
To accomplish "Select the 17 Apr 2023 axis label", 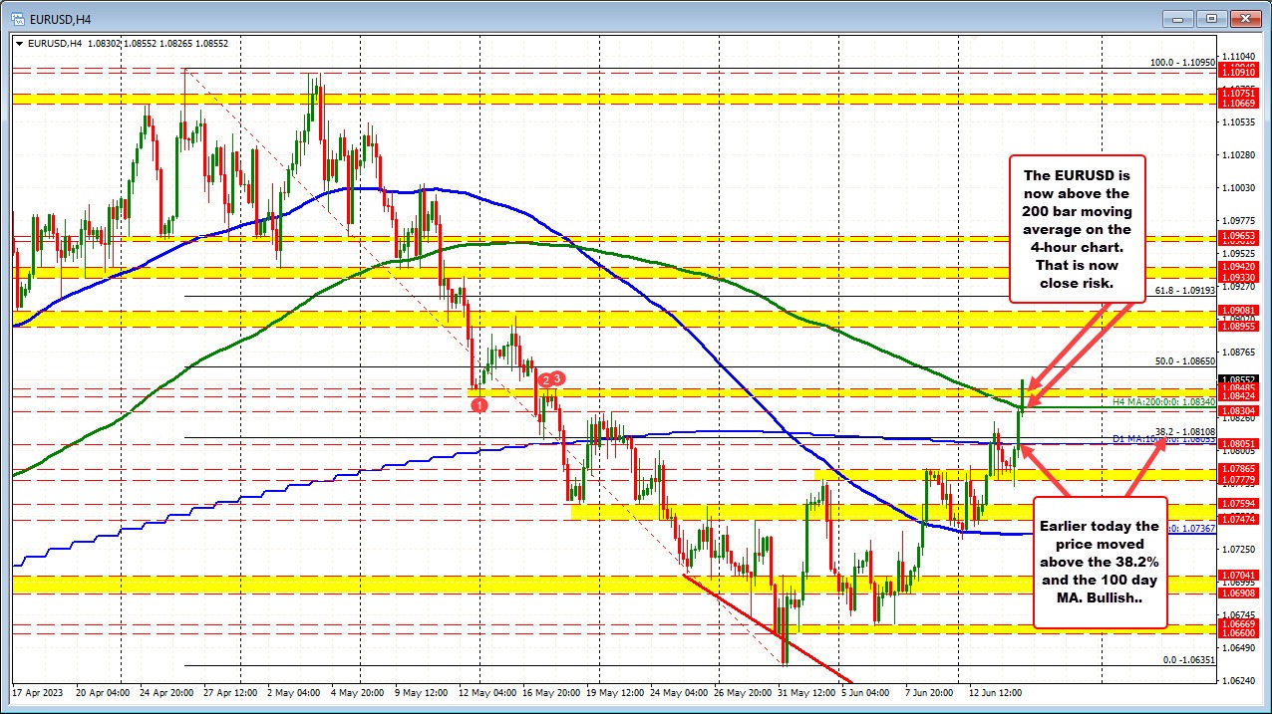I will coord(39,692).
